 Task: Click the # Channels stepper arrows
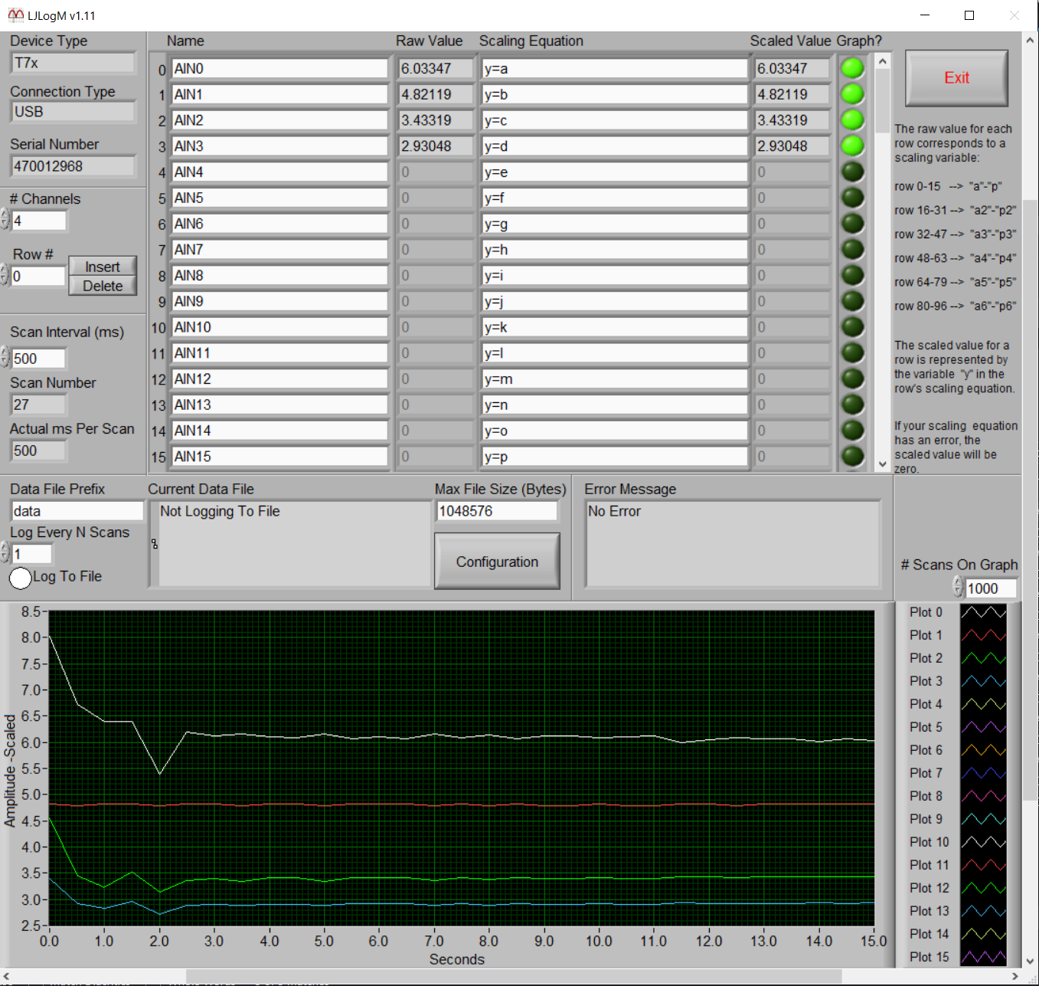click(5, 220)
